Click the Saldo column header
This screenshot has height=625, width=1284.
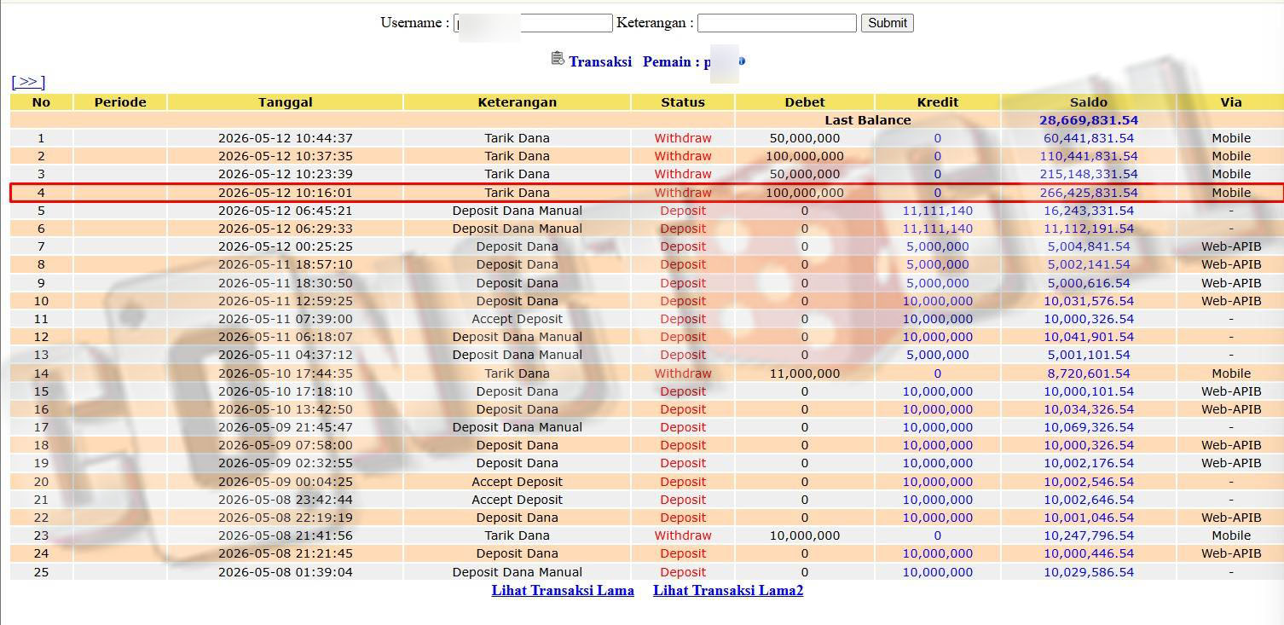point(1089,102)
